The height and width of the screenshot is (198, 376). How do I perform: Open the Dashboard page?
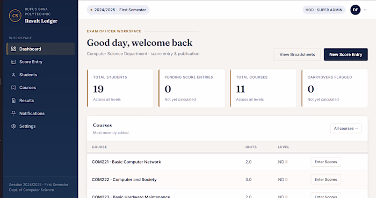point(40,49)
